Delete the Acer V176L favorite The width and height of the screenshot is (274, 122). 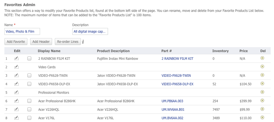262,118
